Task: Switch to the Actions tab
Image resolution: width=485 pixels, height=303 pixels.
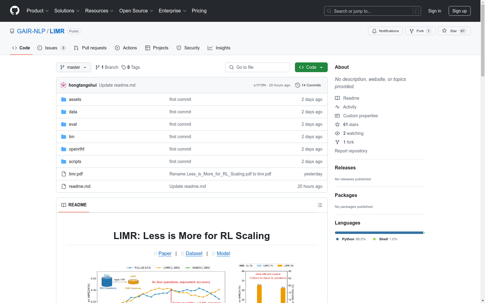Action: [126, 48]
